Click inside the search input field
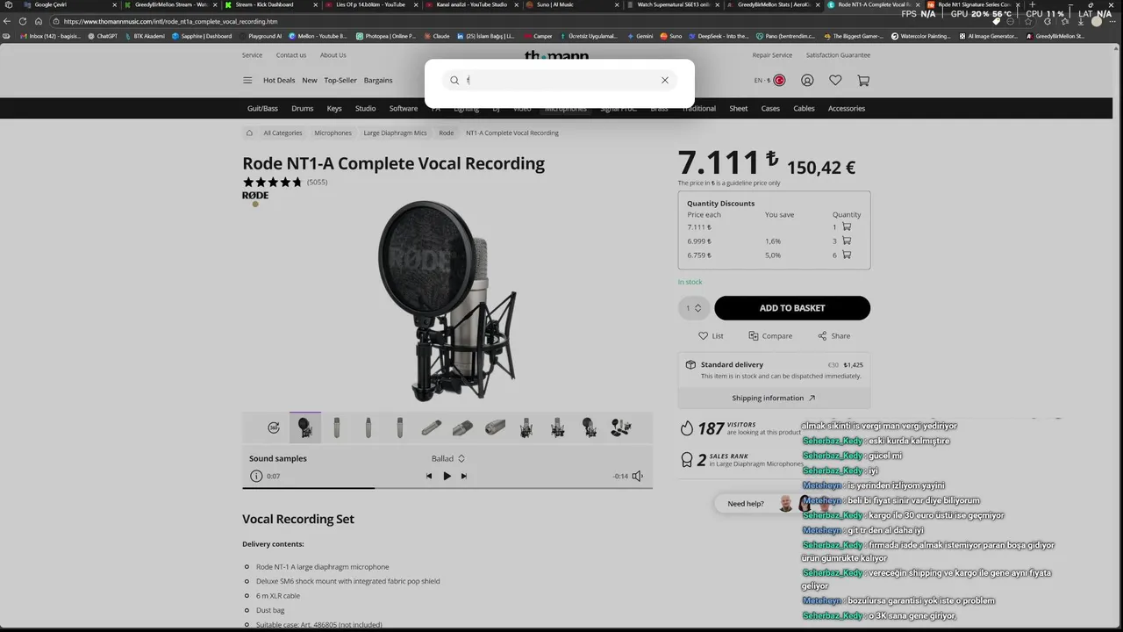This screenshot has width=1123, height=632. coord(560,80)
